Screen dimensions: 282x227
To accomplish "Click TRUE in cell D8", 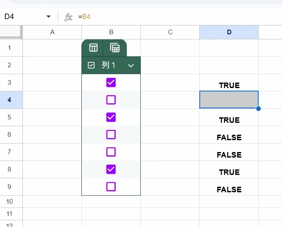I will tap(229, 172).
